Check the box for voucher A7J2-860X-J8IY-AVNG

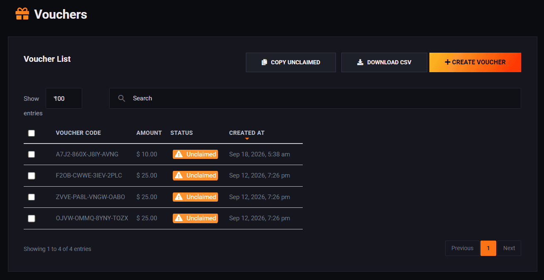coord(32,154)
